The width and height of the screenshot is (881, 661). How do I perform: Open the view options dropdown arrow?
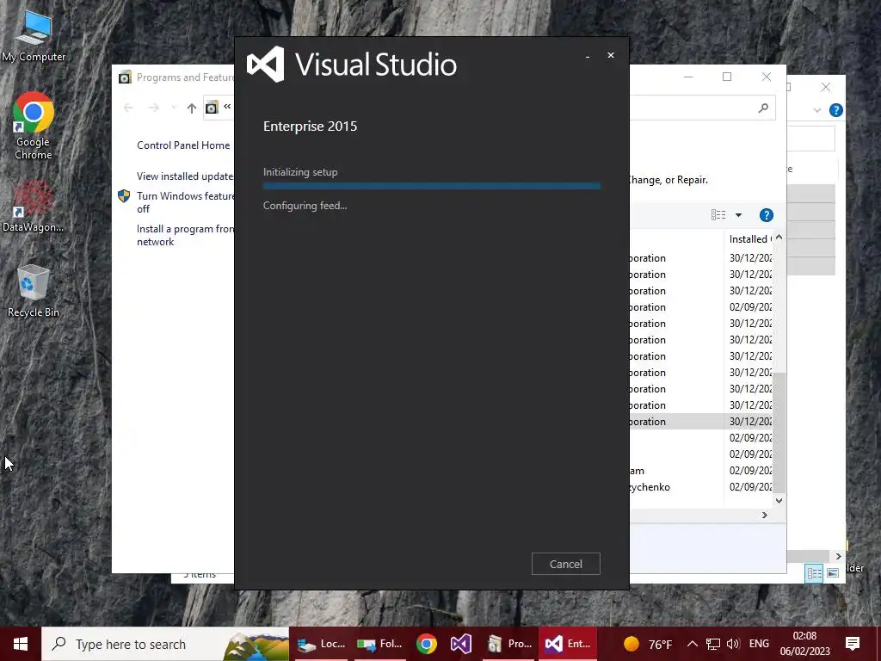point(738,214)
